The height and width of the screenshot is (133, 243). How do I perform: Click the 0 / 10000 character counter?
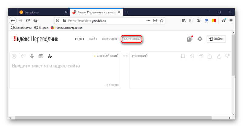112,85
